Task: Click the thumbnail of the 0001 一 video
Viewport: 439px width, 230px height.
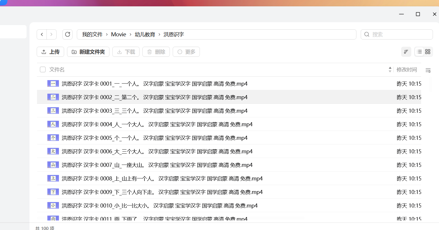Action: 53,83
